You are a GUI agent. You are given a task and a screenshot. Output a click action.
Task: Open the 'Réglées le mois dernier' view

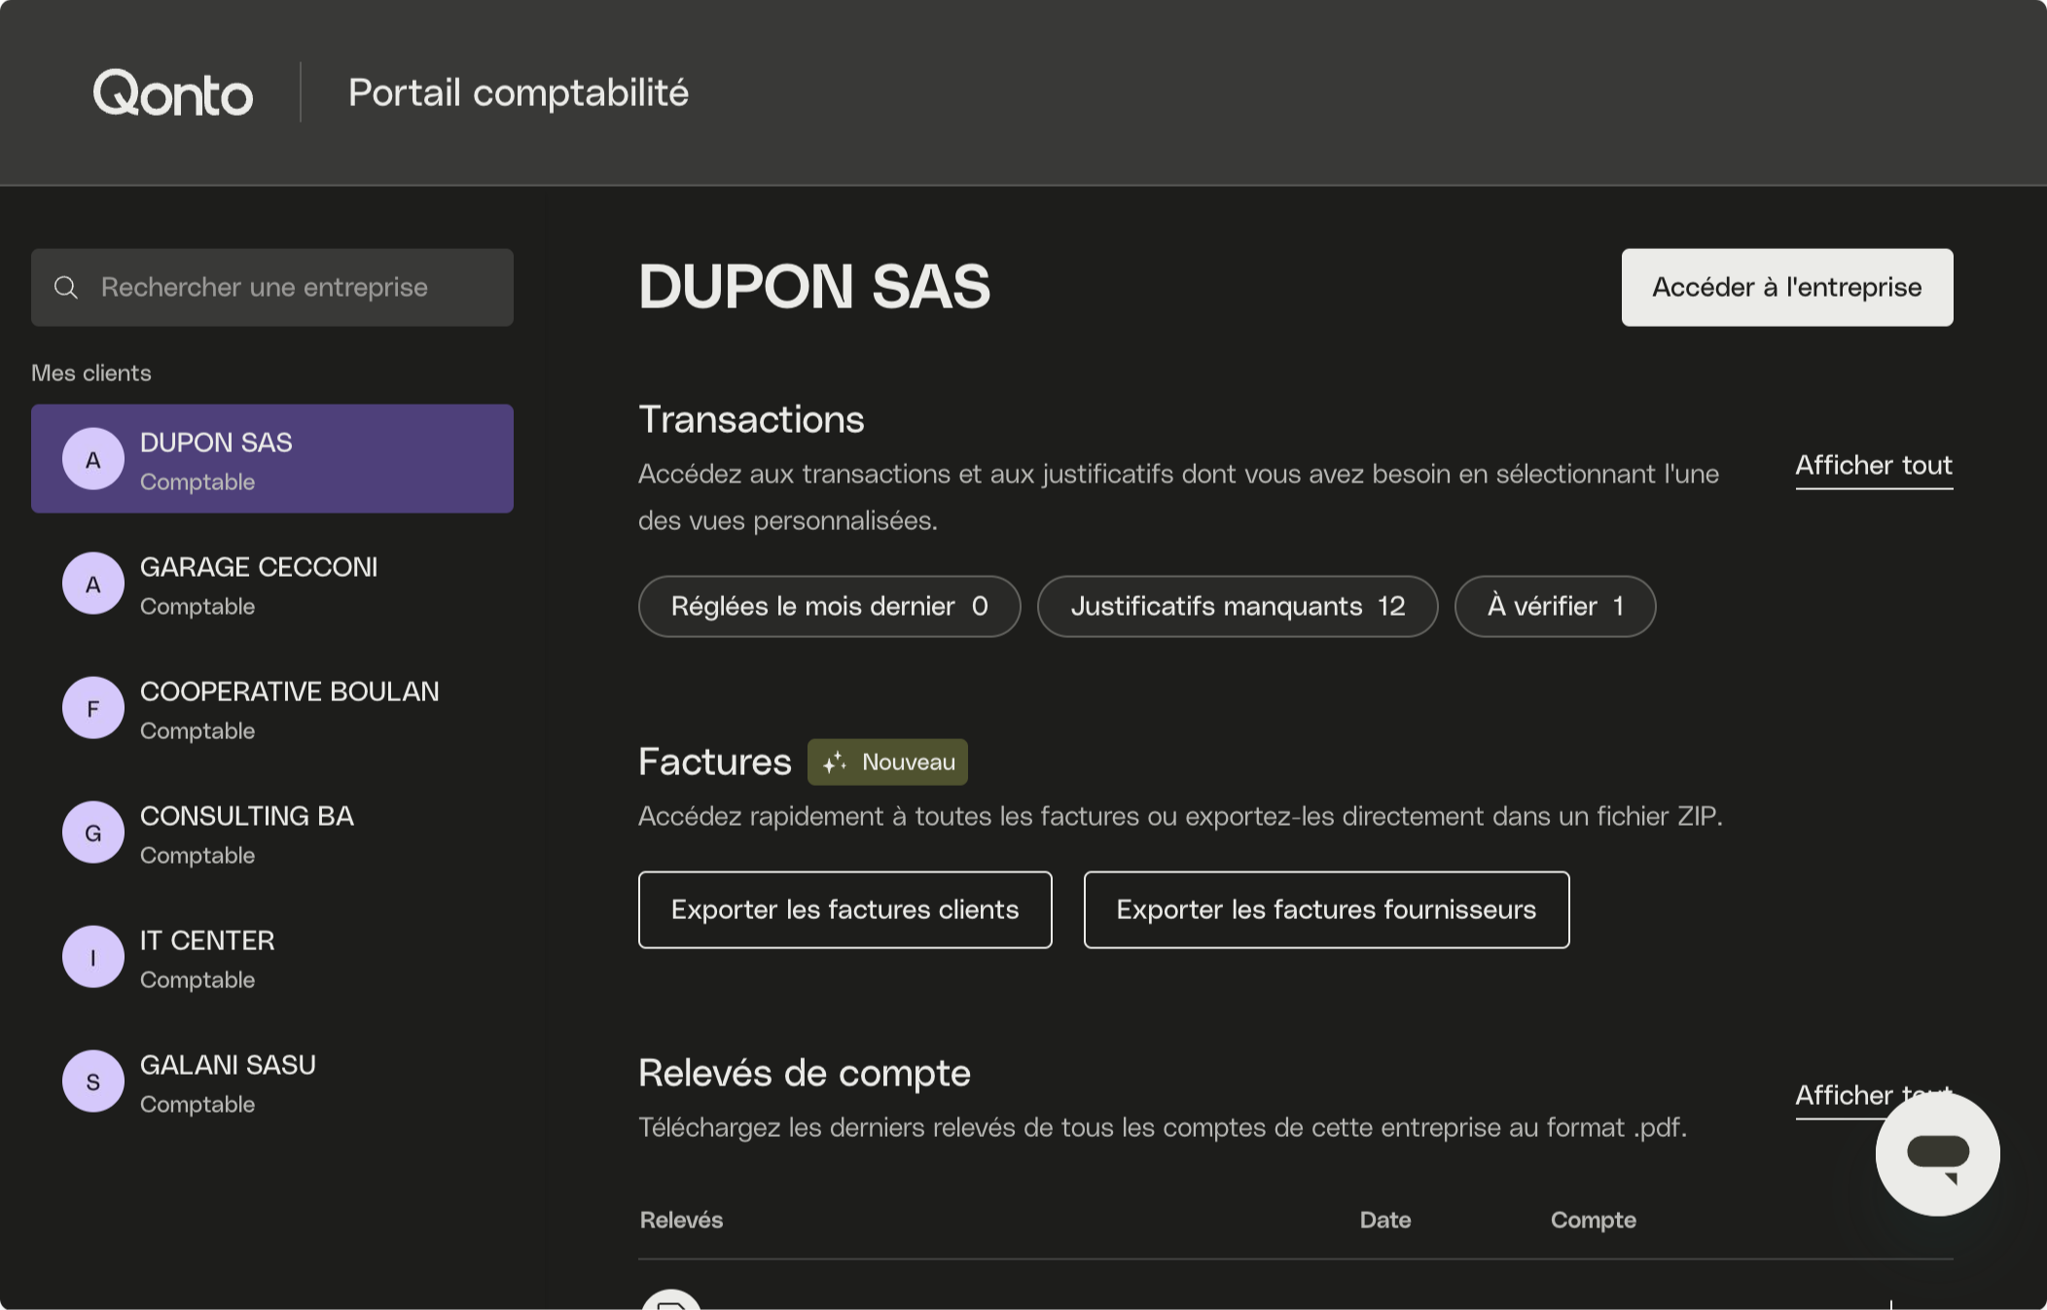(829, 607)
